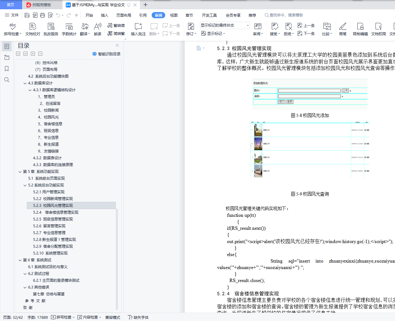395x321 pixels.
Task: Select the ink pen (画笔) tool
Action: pyautogui.click(x=343, y=29)
